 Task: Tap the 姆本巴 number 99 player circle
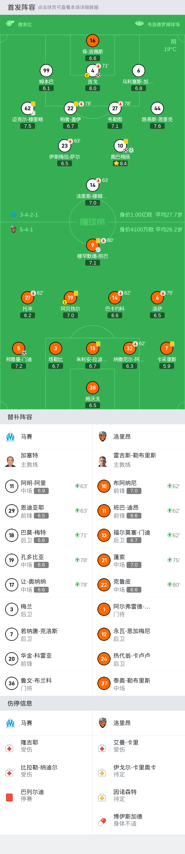(46, 71)
